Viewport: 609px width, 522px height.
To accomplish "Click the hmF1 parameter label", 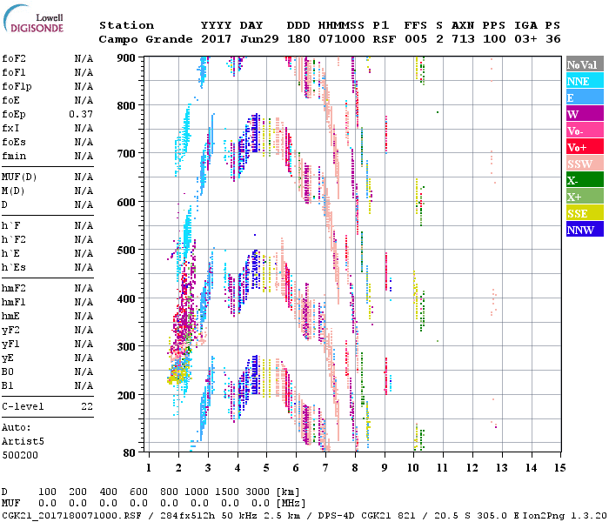I will click(x=14, y=303).
